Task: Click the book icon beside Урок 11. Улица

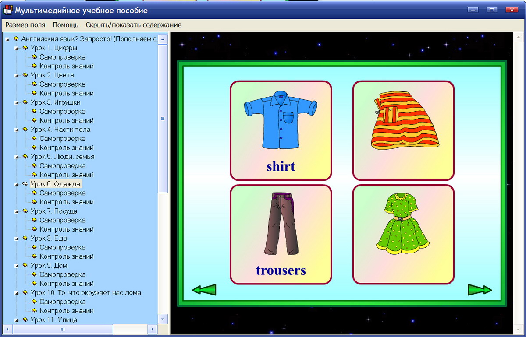Action: (25, 320)
